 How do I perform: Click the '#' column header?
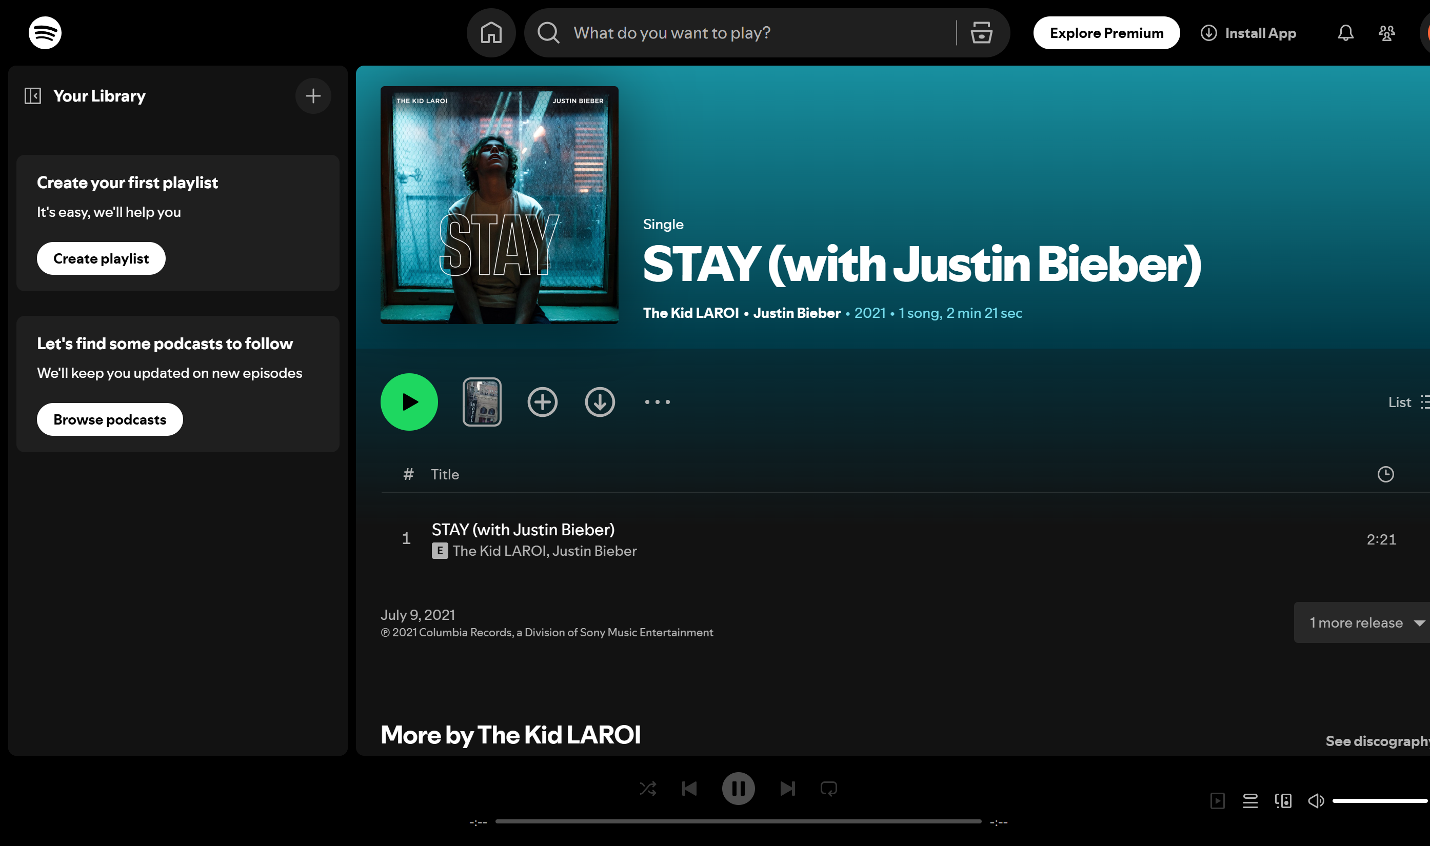(408, 474)
